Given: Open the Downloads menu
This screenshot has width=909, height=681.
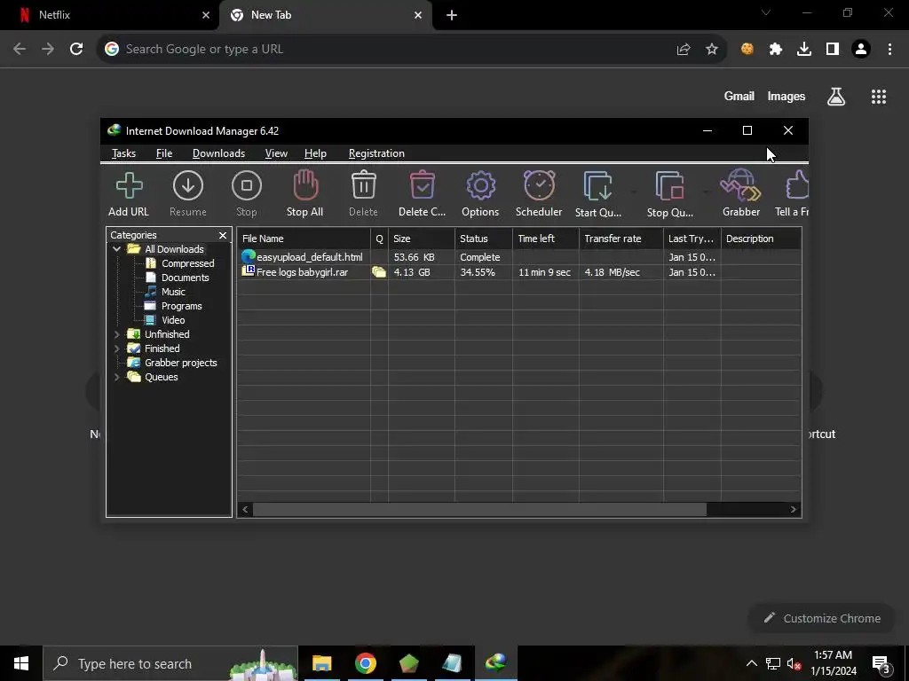Looking at the screenshot, I should [218, 153].
